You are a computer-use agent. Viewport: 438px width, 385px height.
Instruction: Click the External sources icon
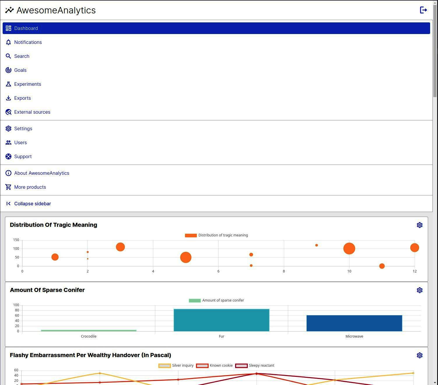[x=8, y=112]
